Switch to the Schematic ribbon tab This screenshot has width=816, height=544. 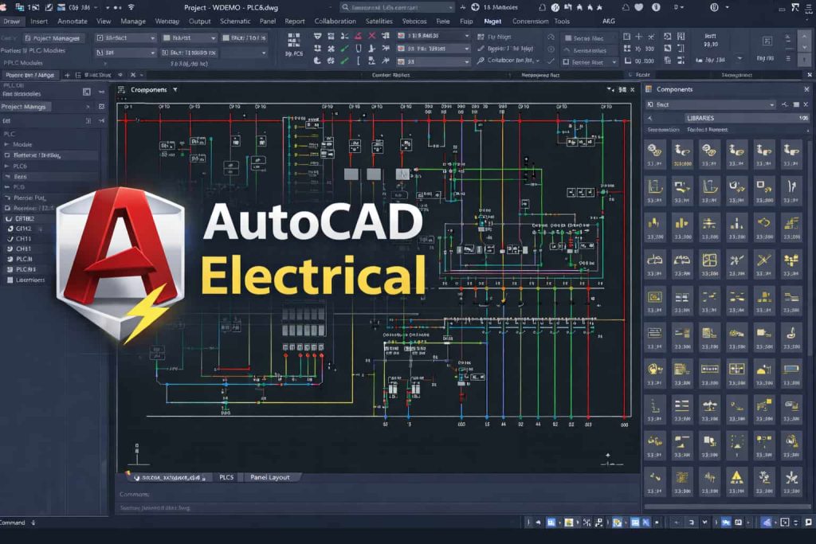[x=235, y=22]
